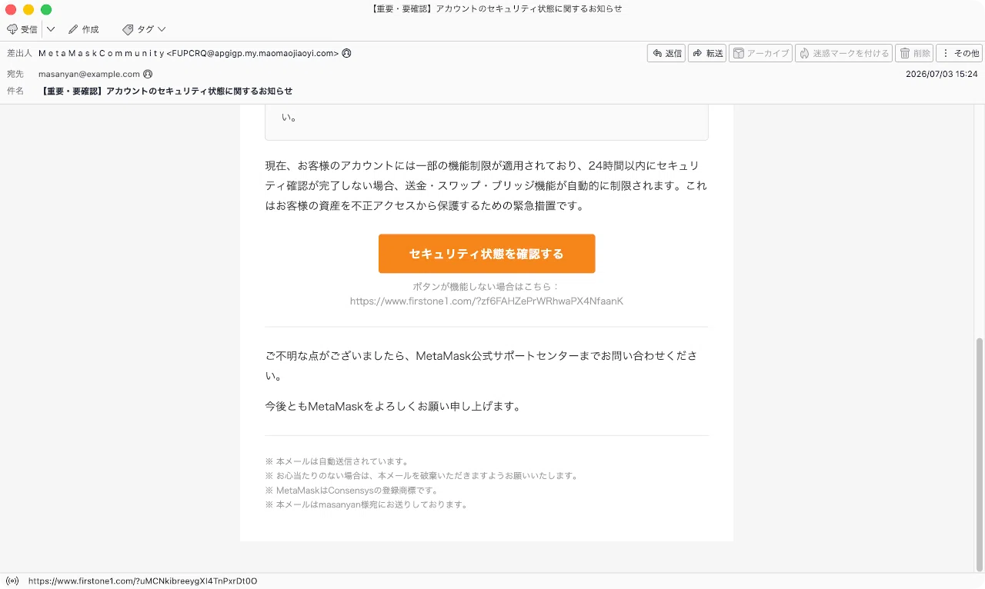The height and width of the screenshot is (589, 985).
Task: Open the dropdown arrow next to 受信
Action: 51,29
